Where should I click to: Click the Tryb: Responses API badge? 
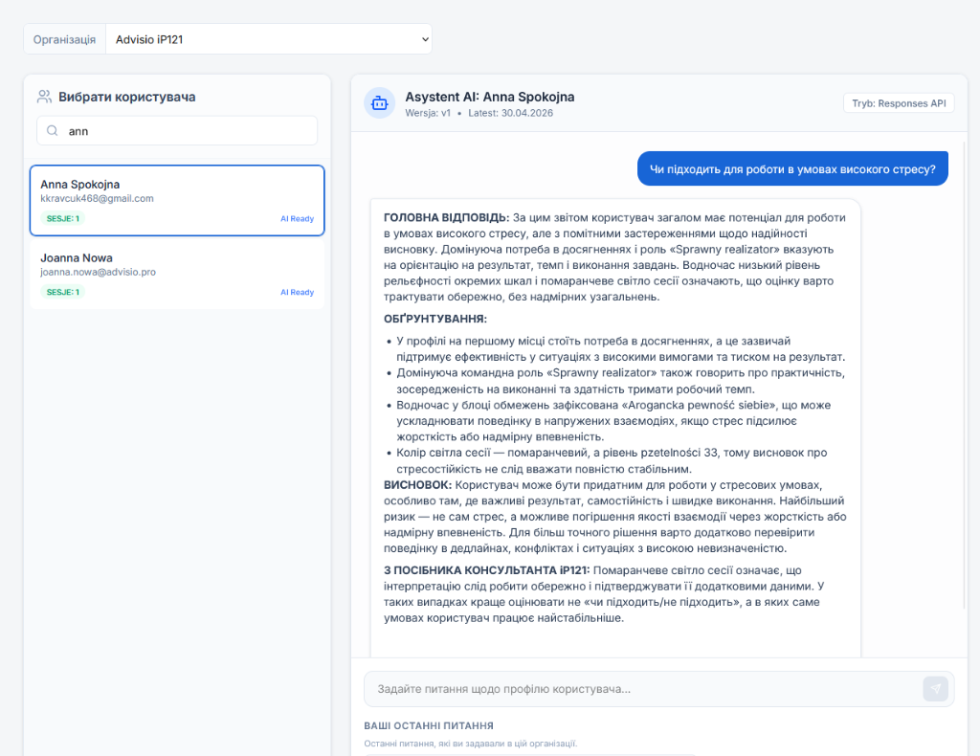899,103
